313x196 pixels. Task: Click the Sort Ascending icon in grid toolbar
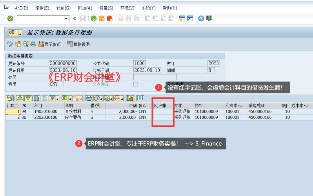pos(20,98)
